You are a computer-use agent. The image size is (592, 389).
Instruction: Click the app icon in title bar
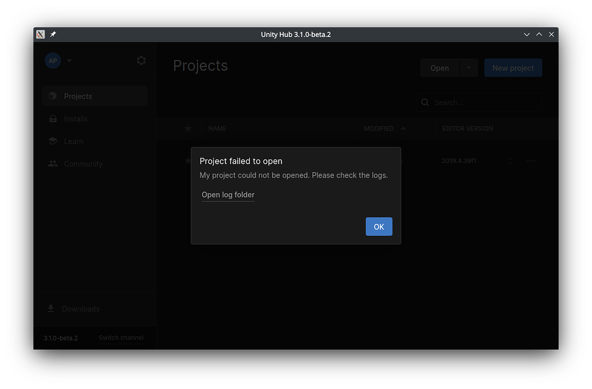(40, 35)
